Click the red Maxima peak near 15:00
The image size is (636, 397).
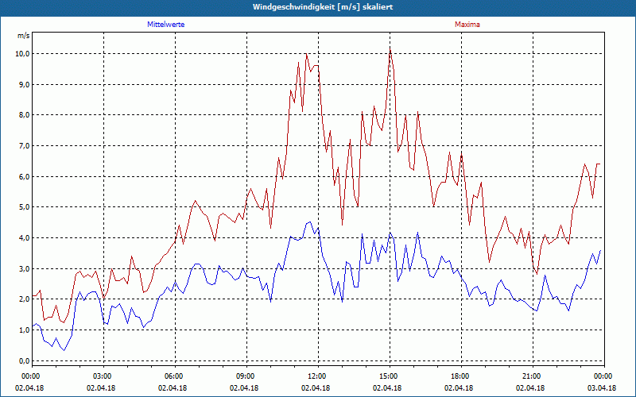pyautogui.click(x=390, y=50)
